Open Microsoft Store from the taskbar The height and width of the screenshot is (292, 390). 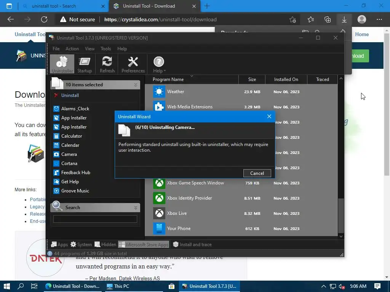(171, 286)
